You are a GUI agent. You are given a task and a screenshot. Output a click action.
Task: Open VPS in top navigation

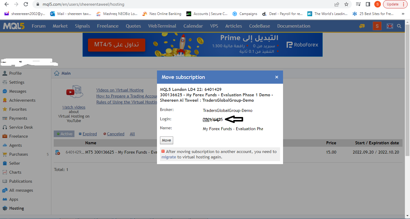214,26
